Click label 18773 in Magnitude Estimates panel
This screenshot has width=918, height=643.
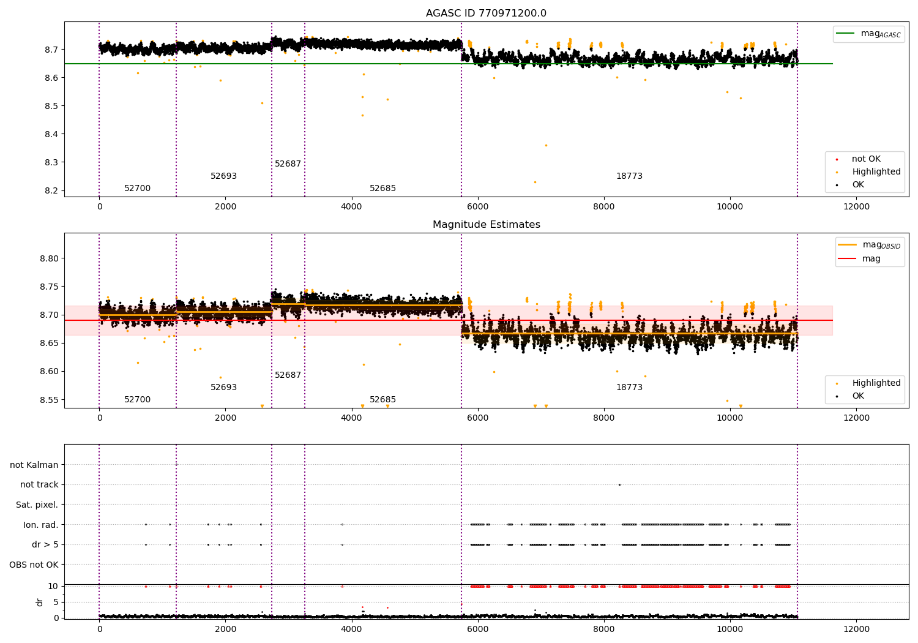(x=629, y=388)
